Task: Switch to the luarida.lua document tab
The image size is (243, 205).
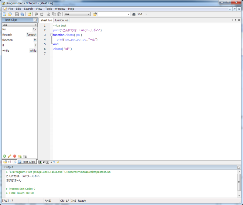Action: pos(62,20)
